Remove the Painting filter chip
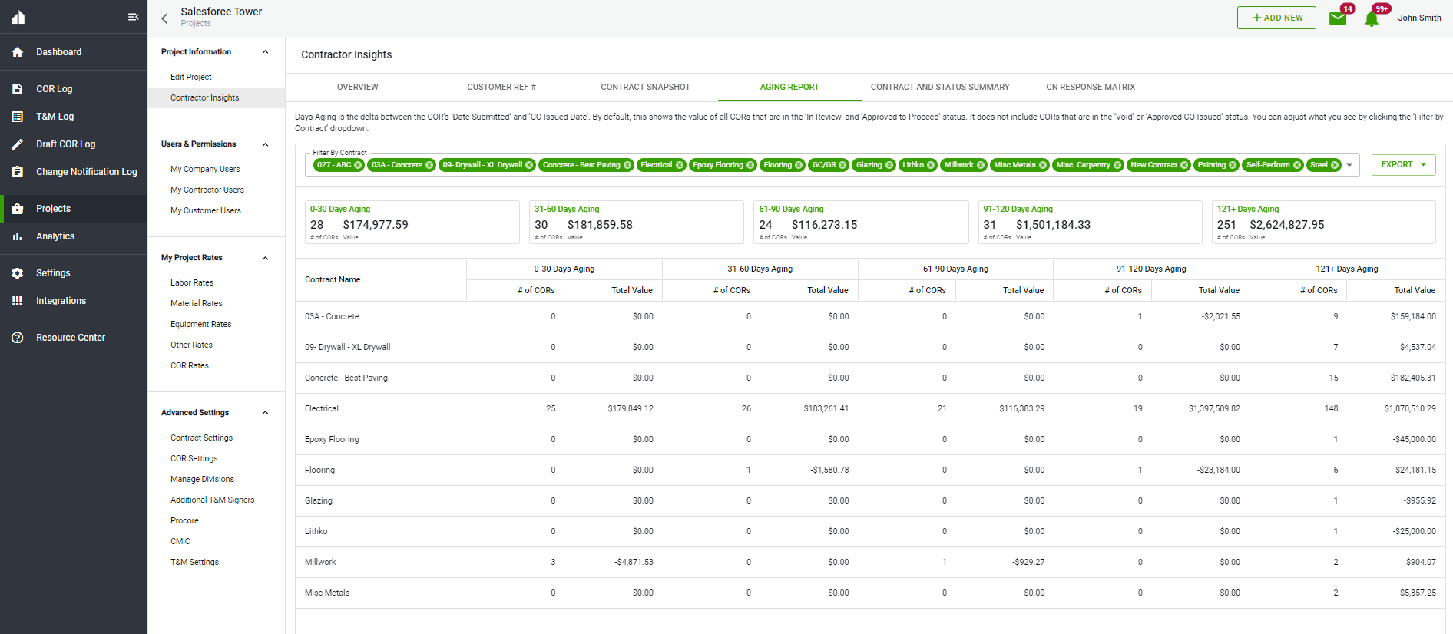The image size is (1453, 634). point(1233,165)
